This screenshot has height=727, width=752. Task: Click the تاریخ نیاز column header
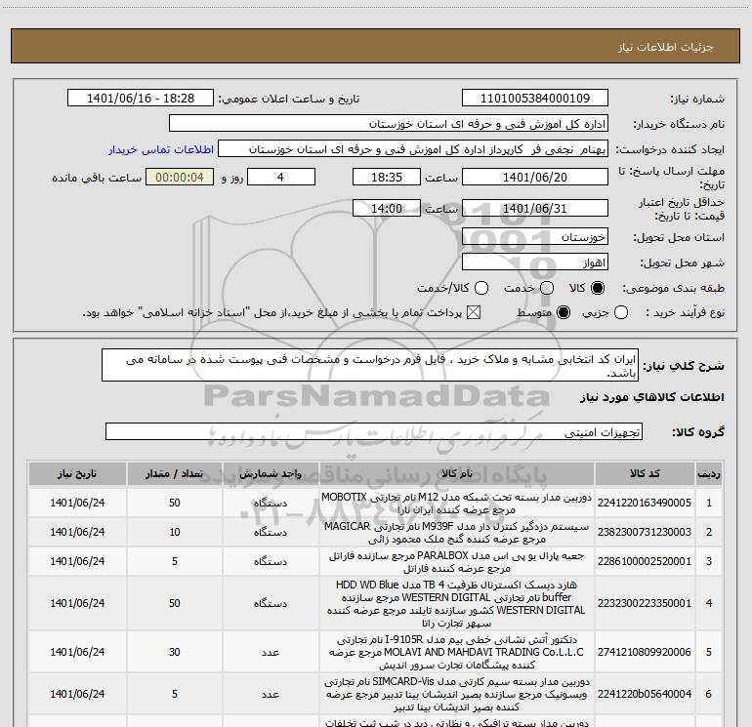click(x=77, y=473)
